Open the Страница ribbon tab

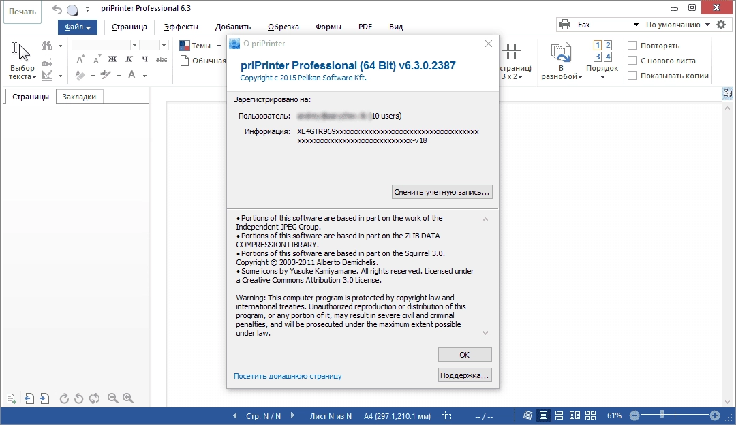(x=129, y=27)
